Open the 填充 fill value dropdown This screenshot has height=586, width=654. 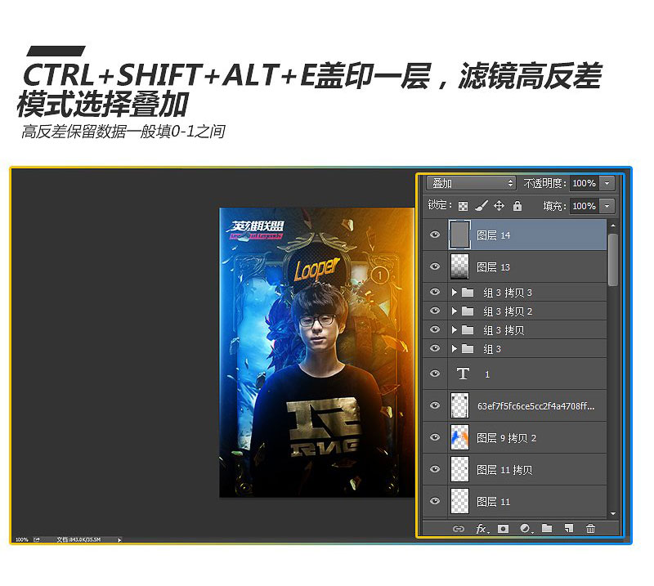click(606, 205)
